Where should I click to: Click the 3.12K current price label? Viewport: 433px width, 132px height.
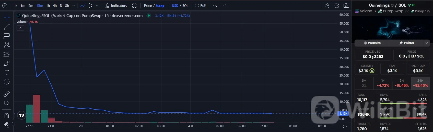click(343, 114)
